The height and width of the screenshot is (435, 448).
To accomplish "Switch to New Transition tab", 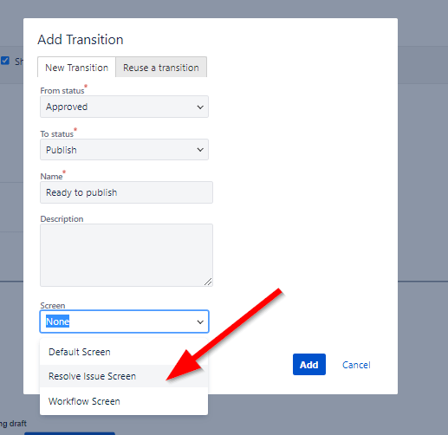I will [x=76, y=68].
